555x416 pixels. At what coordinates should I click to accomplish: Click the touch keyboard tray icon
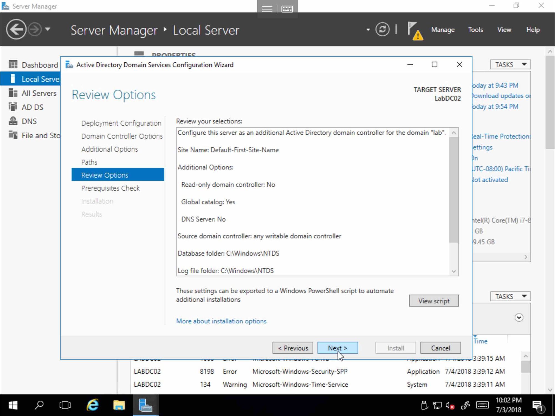482,405
